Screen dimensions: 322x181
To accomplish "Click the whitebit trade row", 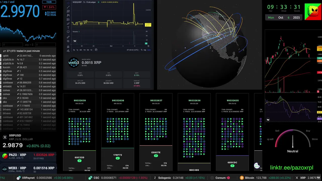I will tap(28, 86).
